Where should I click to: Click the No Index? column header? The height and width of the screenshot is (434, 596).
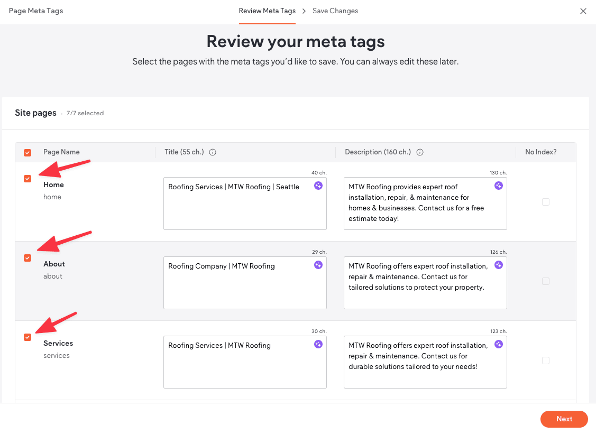point(540,152)
